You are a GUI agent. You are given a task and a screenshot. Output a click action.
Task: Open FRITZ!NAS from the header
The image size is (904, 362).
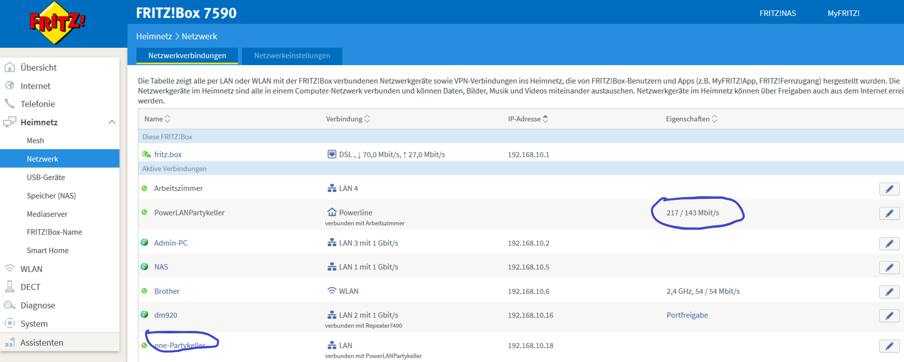tap(777, 13)
